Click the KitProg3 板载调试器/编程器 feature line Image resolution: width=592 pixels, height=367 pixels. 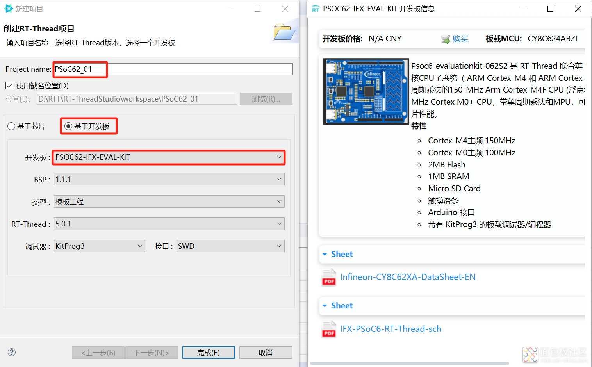(489, 224)
